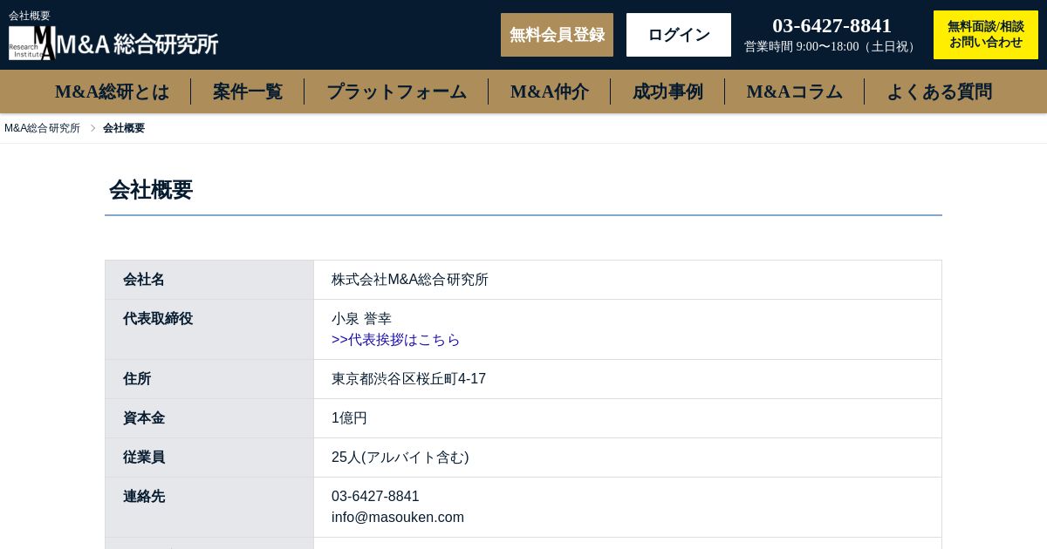This screenshot has height=549, width=1047.
Task: Click 25人(アルバイト含む) value
Action: pos(400,457)
